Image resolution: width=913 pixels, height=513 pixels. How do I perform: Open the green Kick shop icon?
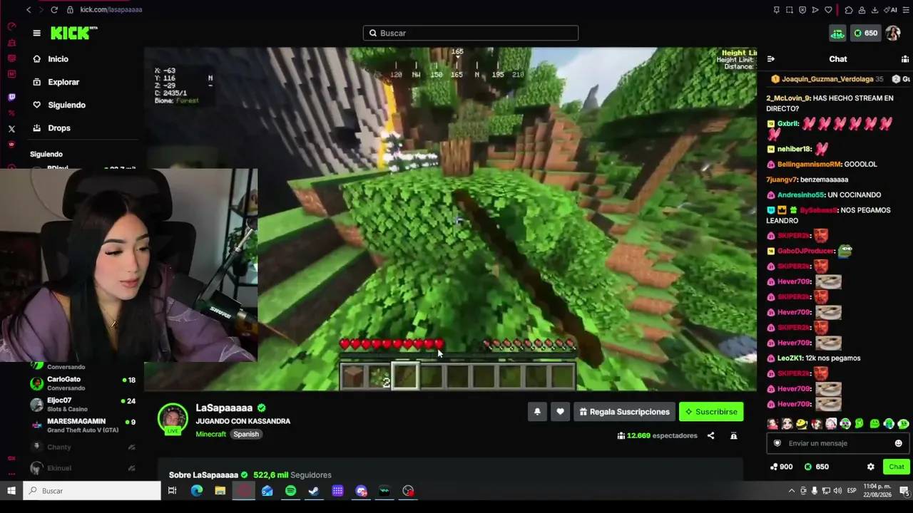click(x=837, y=33)
